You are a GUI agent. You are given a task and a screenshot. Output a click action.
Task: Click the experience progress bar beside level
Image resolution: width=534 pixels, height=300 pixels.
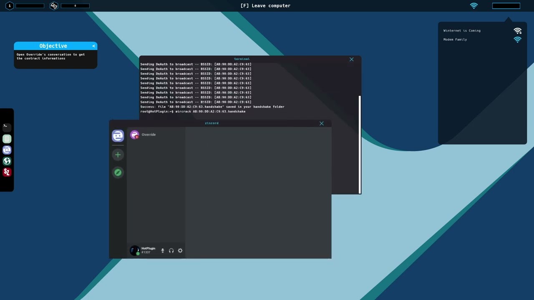(30, 6)
